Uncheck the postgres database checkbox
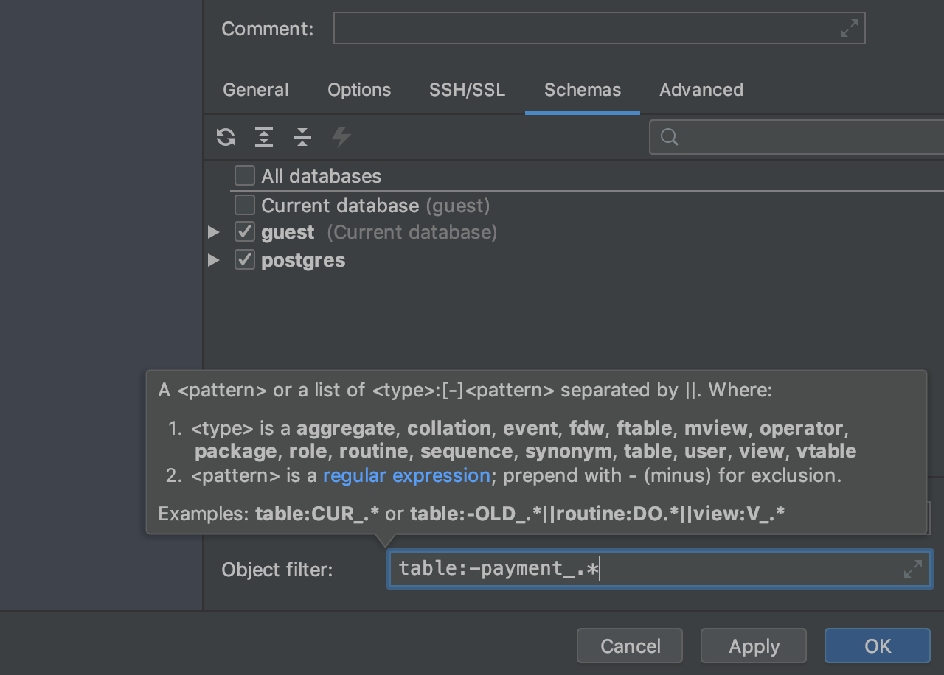The image size is (944, 675). tap(245, 260)
